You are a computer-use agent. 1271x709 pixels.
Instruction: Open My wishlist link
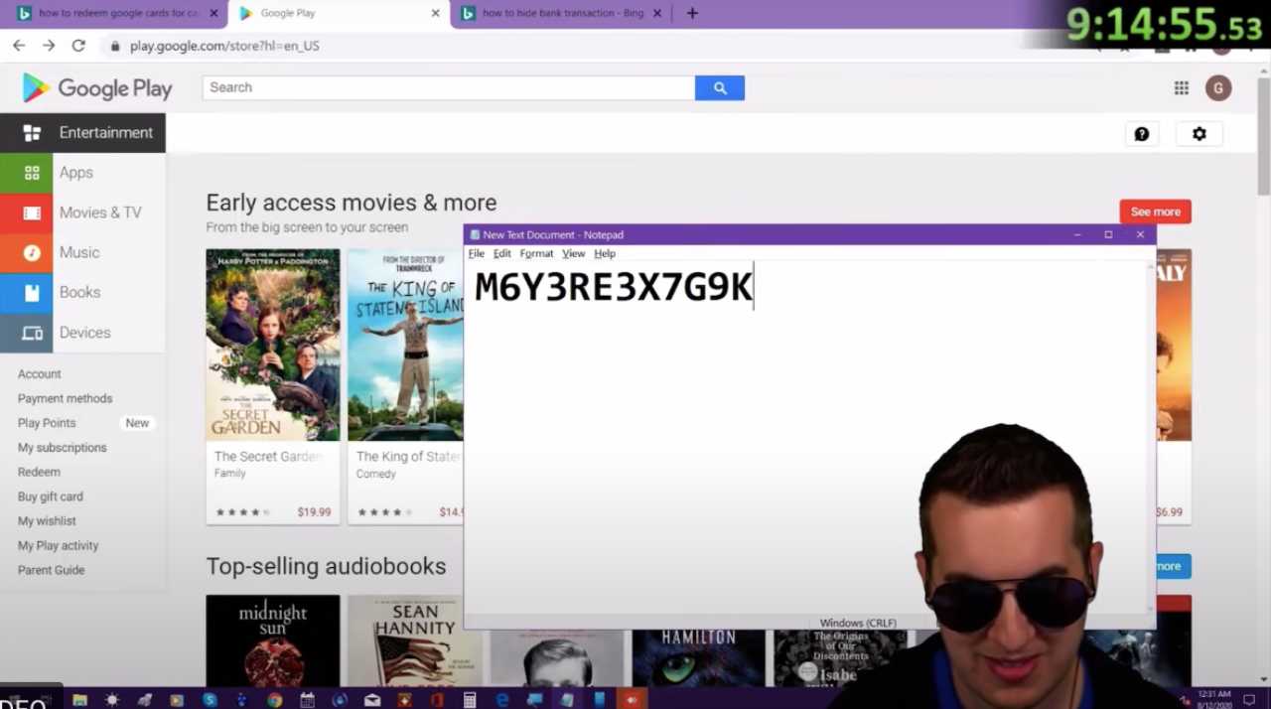point(47,521)
